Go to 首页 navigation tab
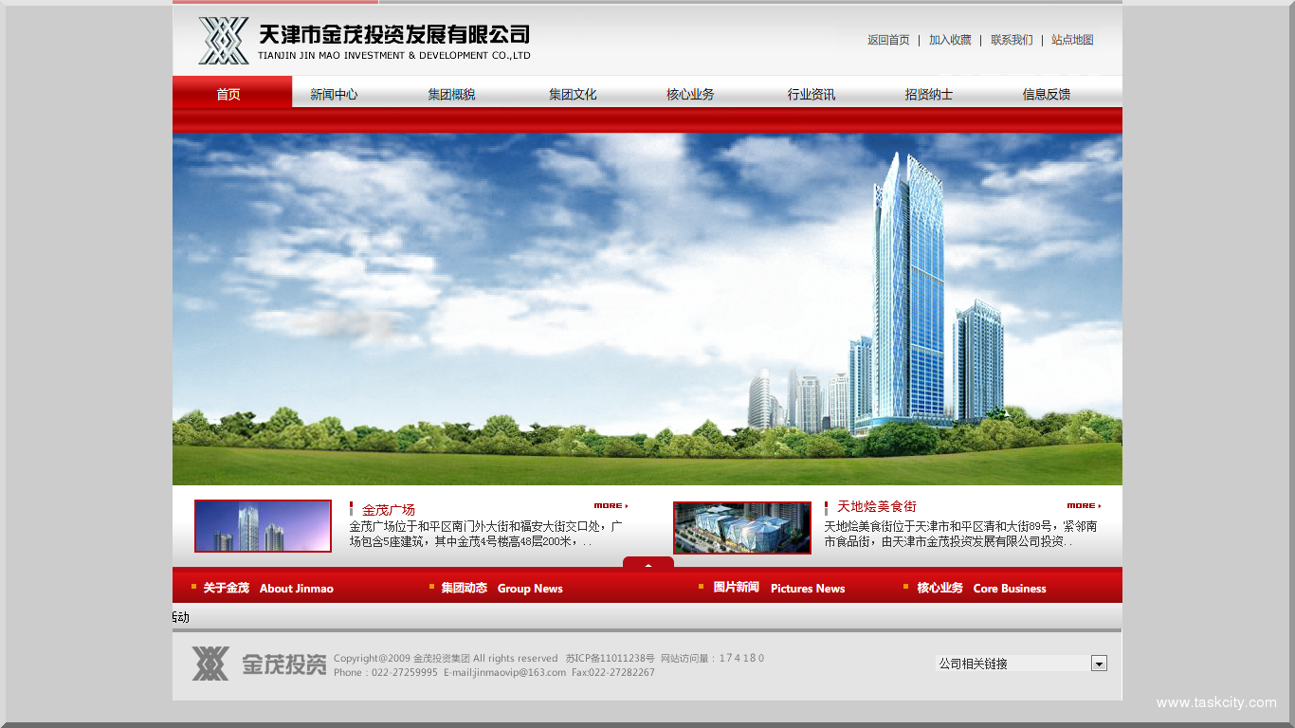The image size is (1295, 728). [228, 94]
